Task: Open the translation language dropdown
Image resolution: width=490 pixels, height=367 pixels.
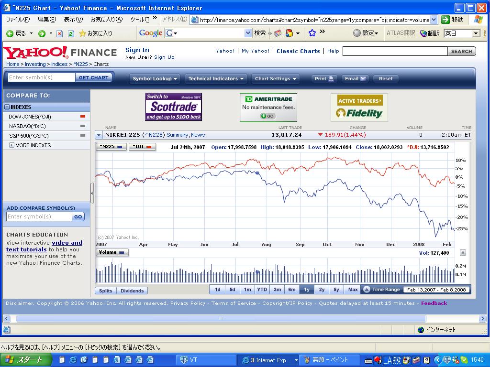Action: 476,33
